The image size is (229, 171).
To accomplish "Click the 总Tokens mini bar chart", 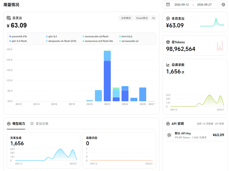I will (219, 45).
